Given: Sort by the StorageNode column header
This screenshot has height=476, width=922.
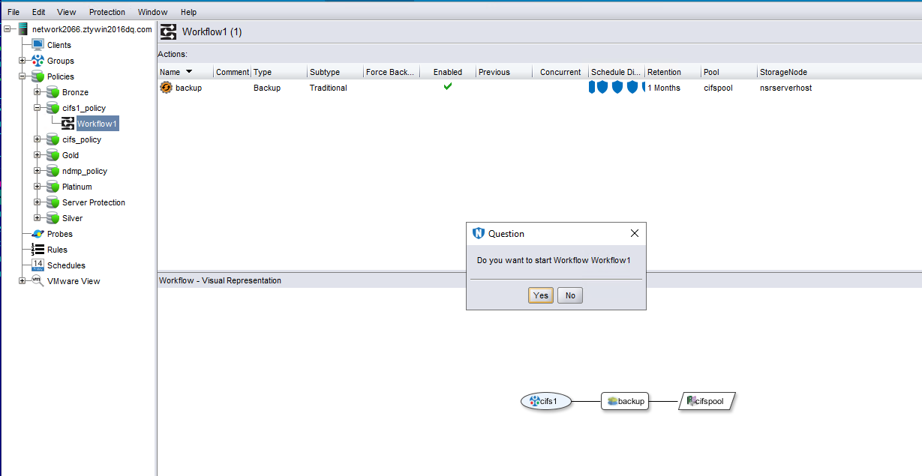Looking at the screenshot, I should (839, 72).
